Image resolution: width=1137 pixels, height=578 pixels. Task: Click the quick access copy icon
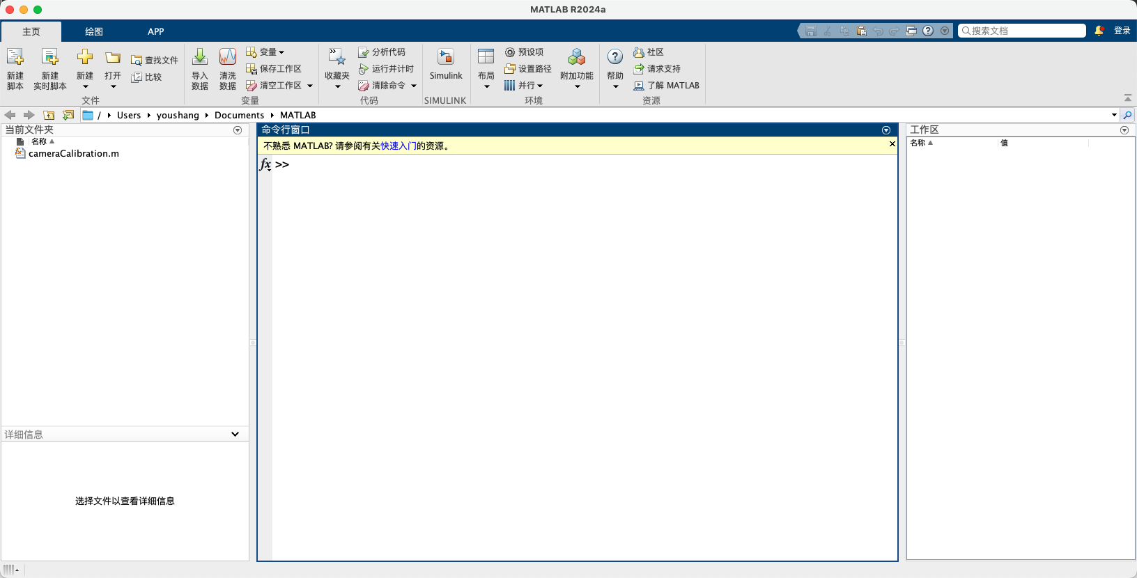click(844, 31)
